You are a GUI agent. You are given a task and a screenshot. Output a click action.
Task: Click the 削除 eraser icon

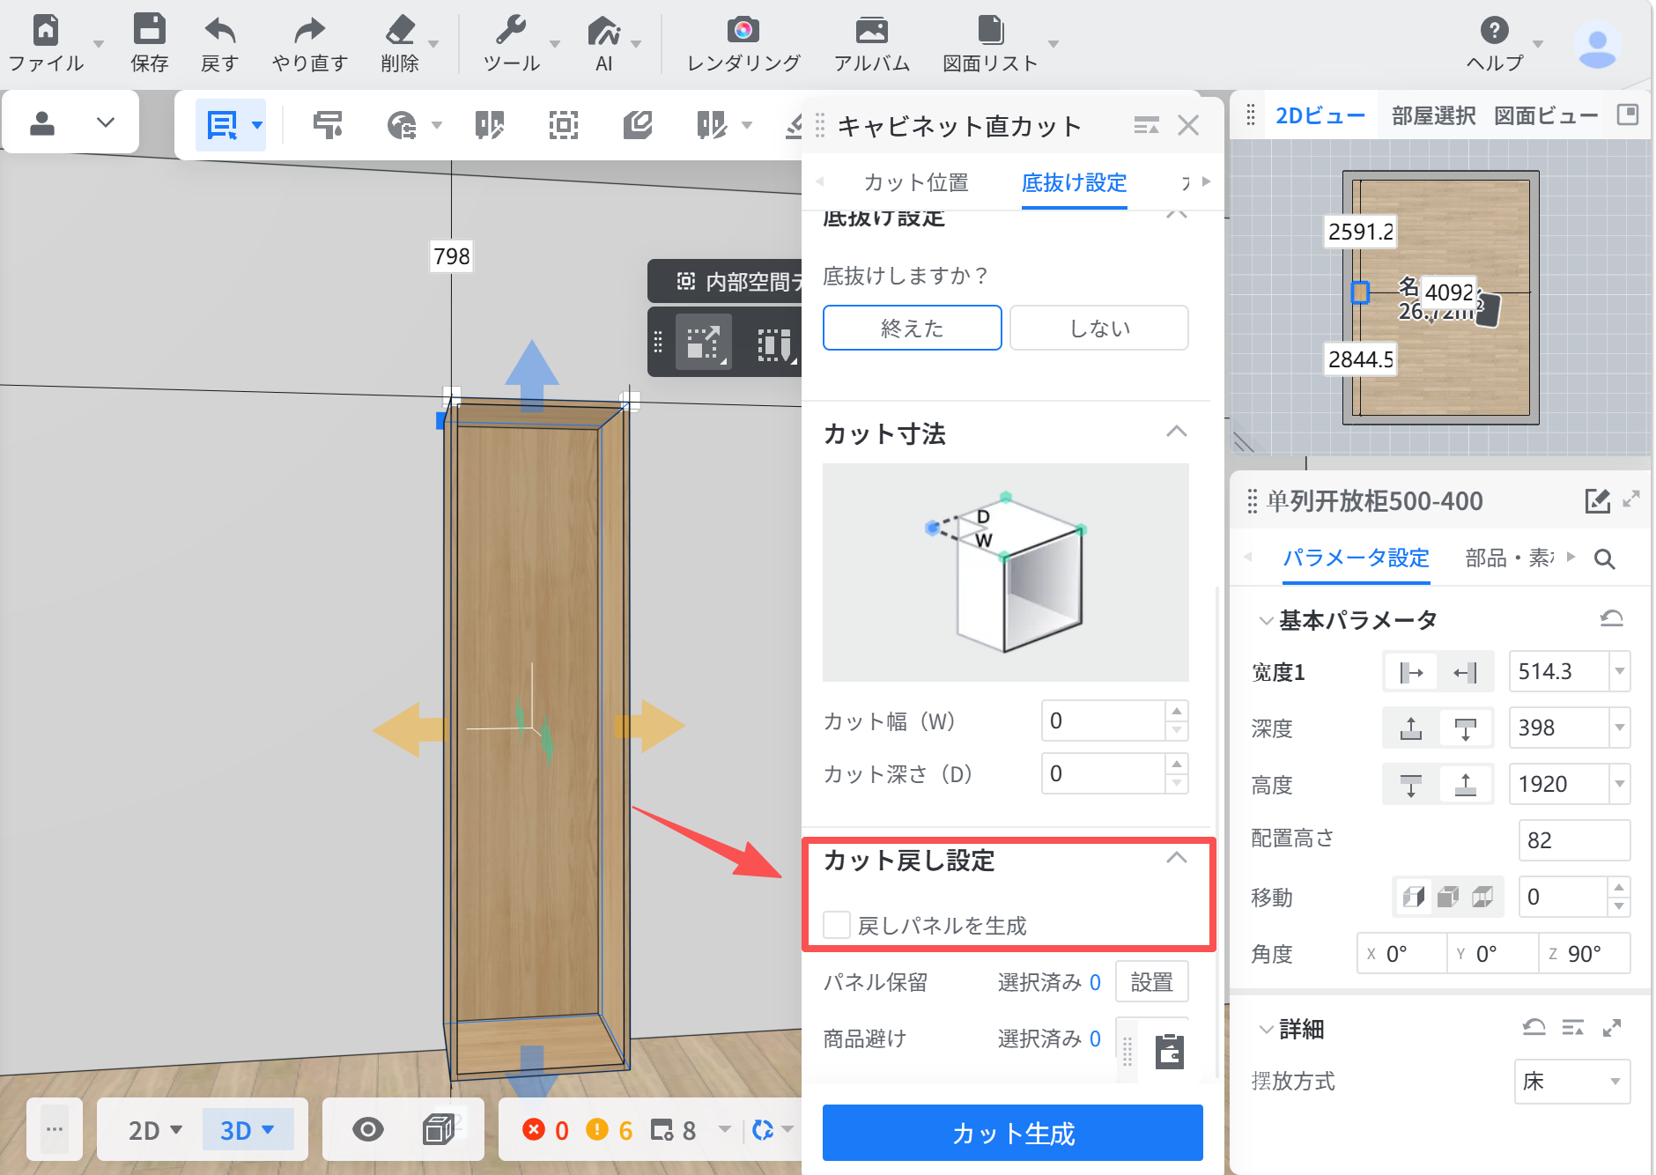(400, 30)
